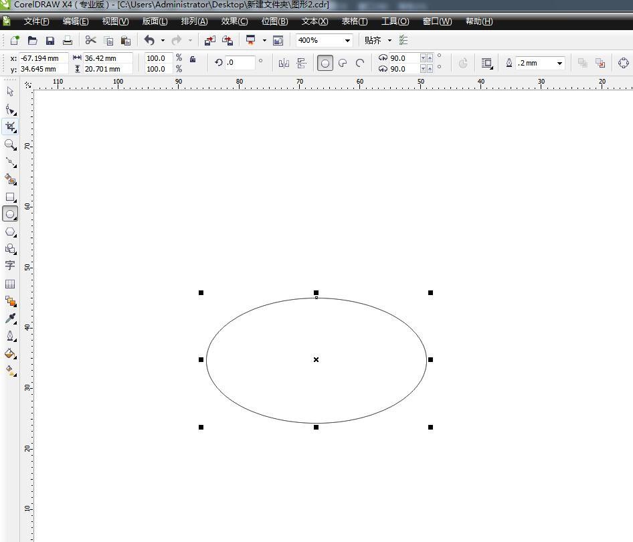
Task: Select the Table tool
Action: pyautogui.click(x=10, y=284)
